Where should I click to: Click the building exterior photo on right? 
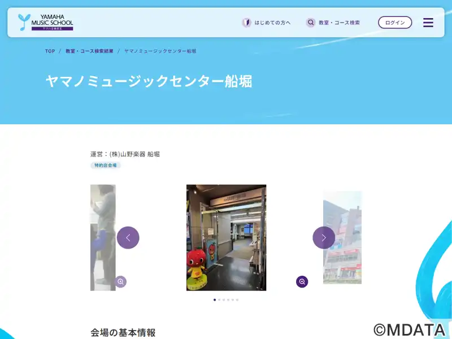pos(342,237)
